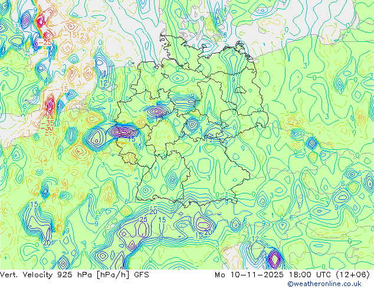This screenshot has height=289, width=374.
Task: Click the red '-35' contour label
Action: pyautogui.click(x=47, y=123)
